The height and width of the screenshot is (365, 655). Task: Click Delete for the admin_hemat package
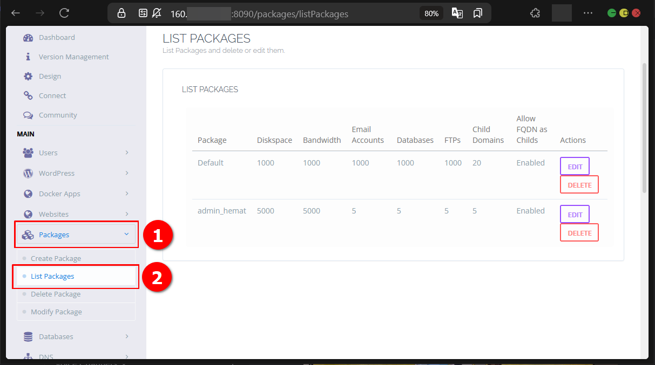(579, 233)
